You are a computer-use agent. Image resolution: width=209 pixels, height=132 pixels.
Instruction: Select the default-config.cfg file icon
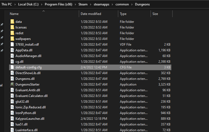12,67
